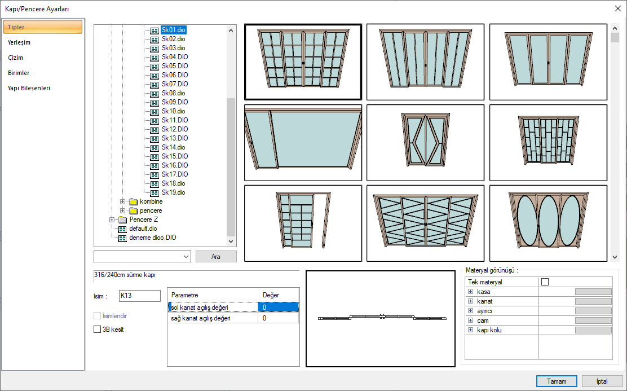Click the Pencere Z folder icon
This screenshot has width=627, height=391.
pos(123,219)
